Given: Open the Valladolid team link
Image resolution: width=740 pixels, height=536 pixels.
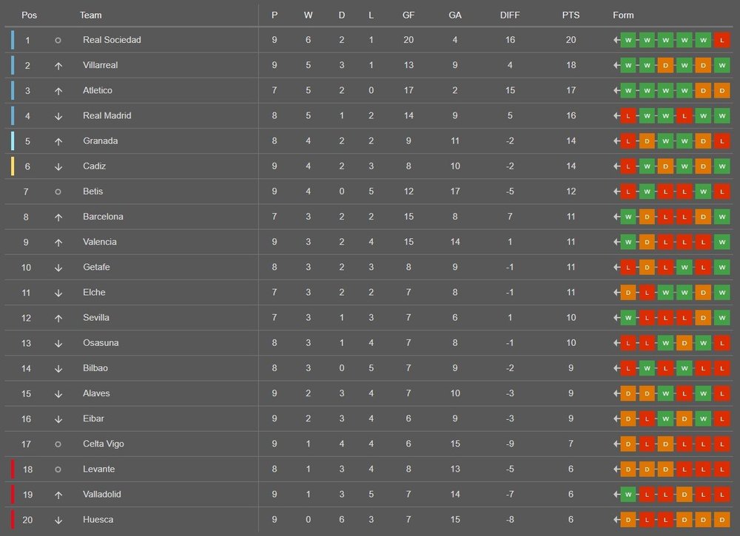Looking at the screenshot, I should (102, 495).
